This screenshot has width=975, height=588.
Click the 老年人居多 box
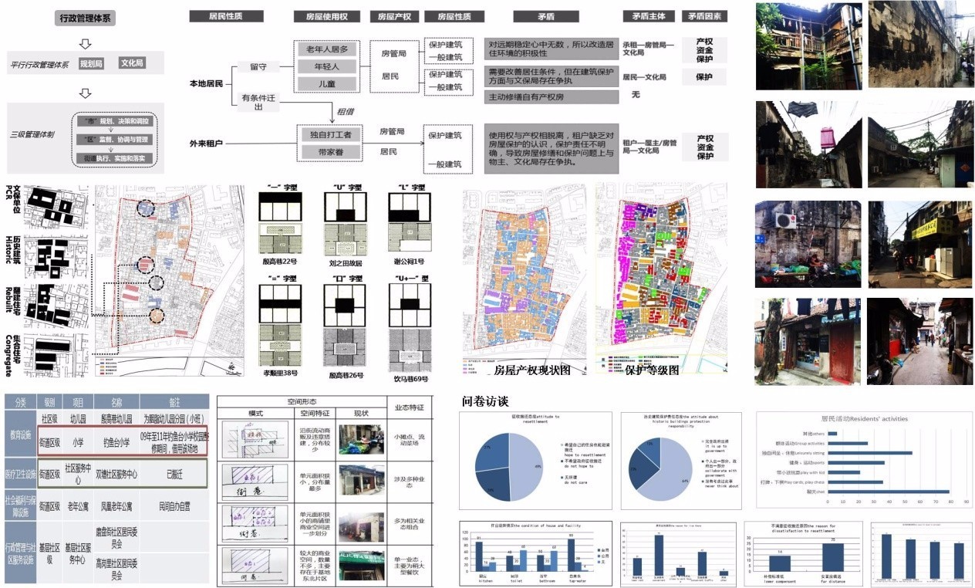pyautogui.click(x=328, y=49)
